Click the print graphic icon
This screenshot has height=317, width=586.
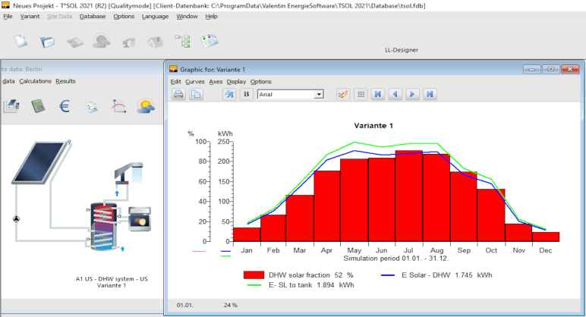(178, 95)
